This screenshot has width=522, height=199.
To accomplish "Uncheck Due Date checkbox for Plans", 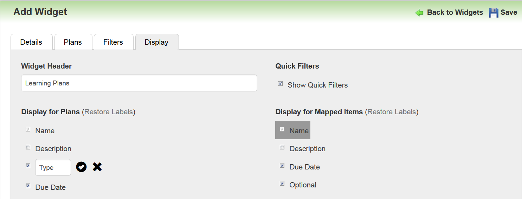I will tap(28, 186).
